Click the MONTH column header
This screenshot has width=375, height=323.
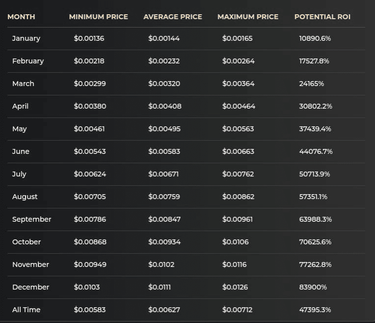21,17
